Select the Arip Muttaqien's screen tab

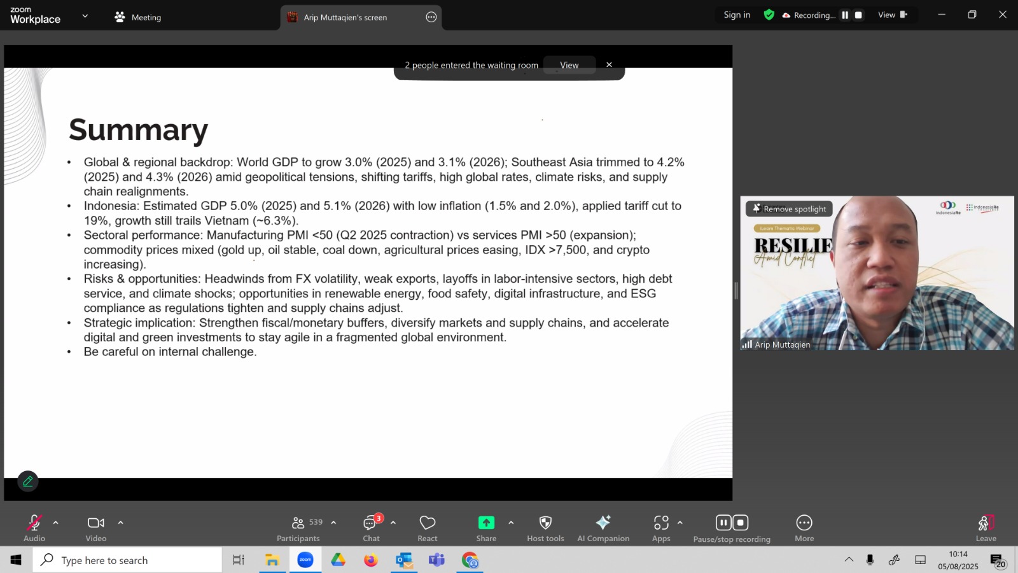tap(345, 17)
